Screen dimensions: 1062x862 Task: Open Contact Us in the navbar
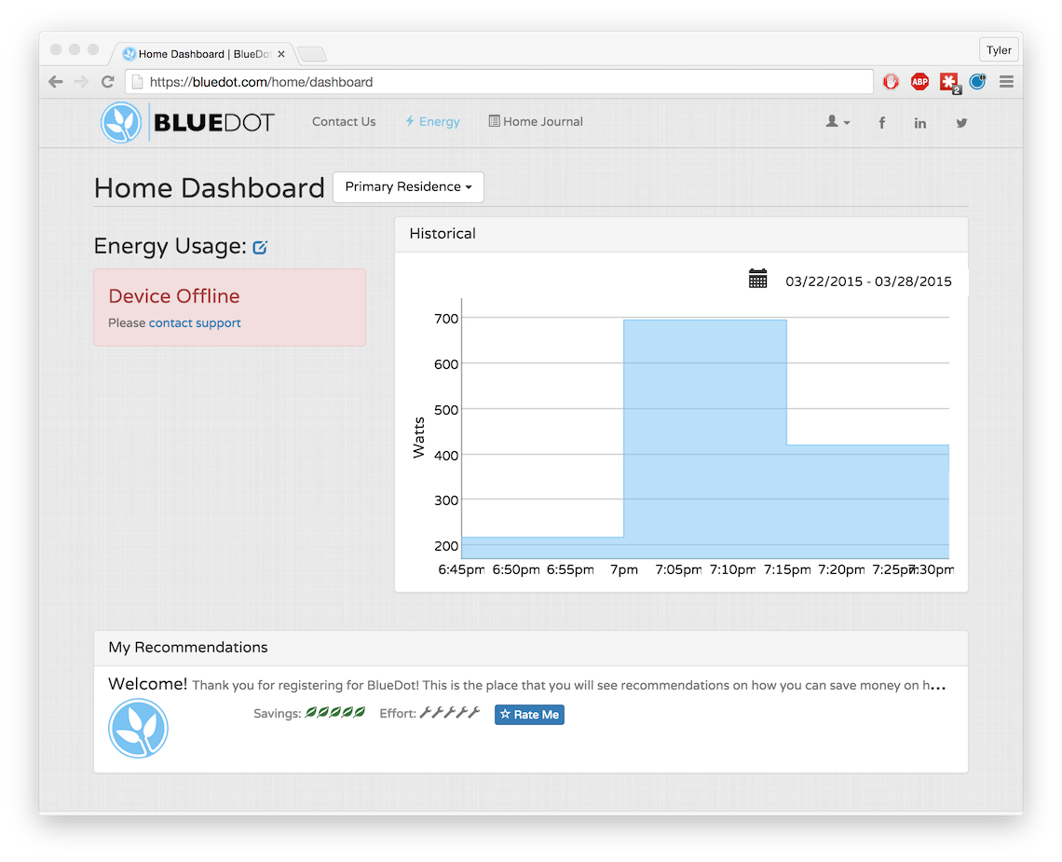click(x=344, y=122)
